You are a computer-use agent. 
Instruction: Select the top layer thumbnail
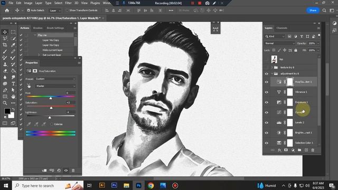tap(274, 59)
